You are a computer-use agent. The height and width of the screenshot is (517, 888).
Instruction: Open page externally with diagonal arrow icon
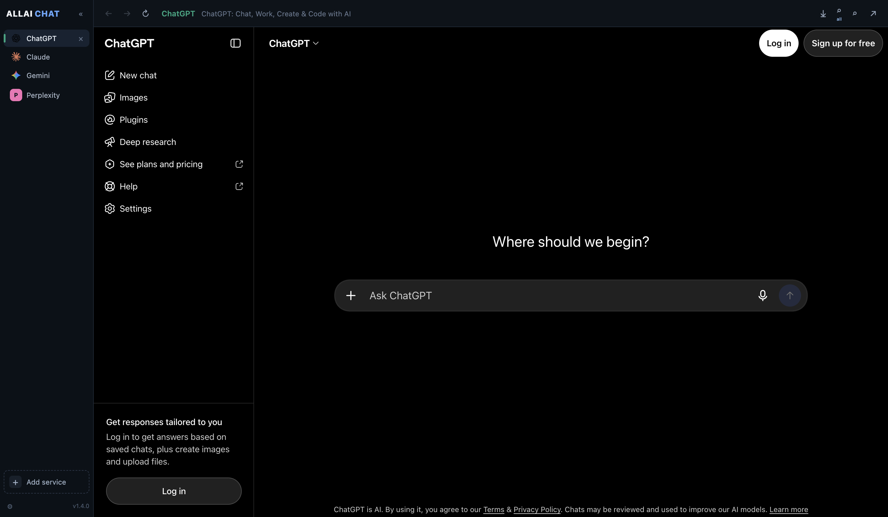click(x=873, y=14)
